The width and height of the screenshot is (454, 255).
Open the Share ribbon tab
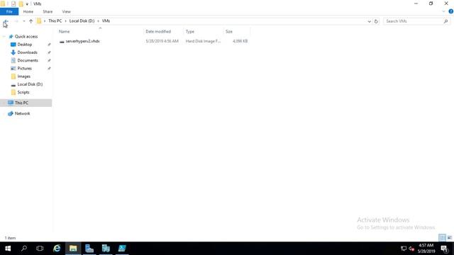point(48,11)
